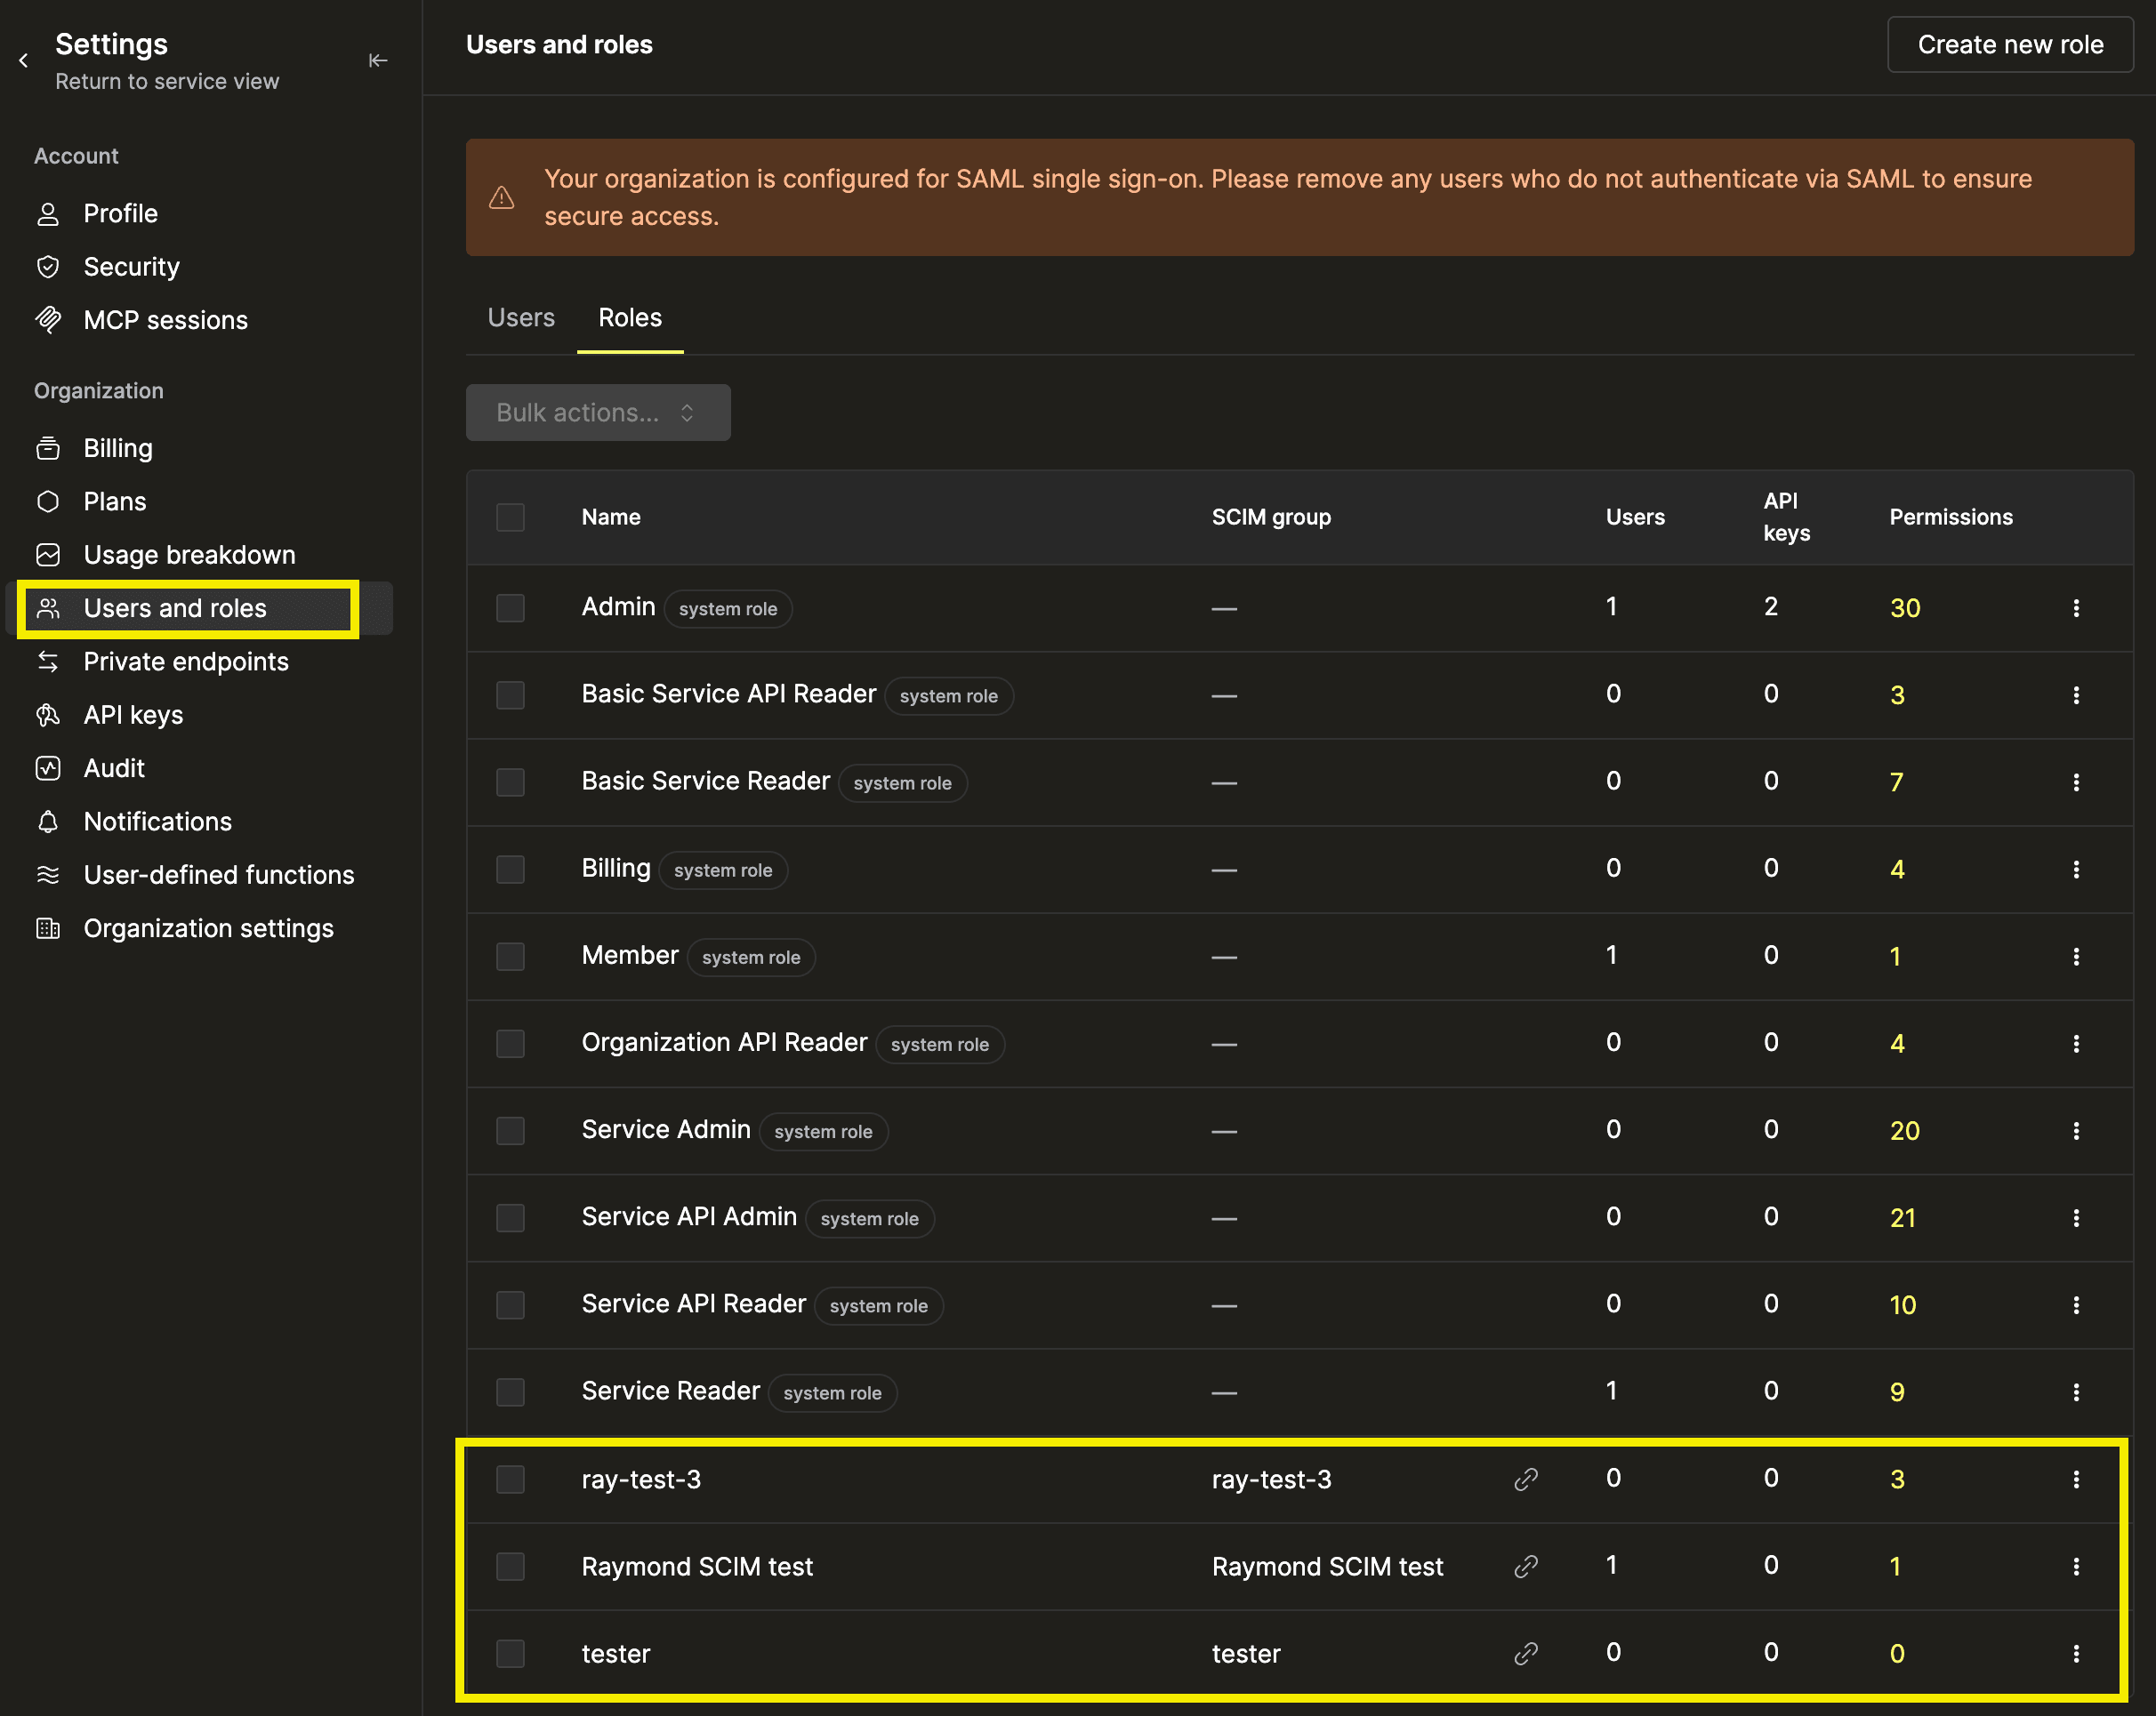2156x1716 pixels.
Task: Go to Usage breakdown page
Action: 190,555
